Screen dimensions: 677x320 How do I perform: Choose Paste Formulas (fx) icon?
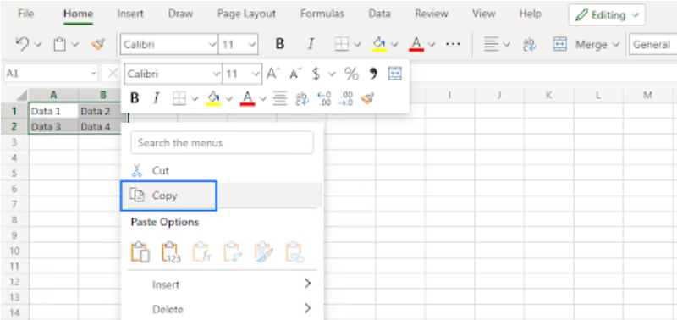[201, 251]
